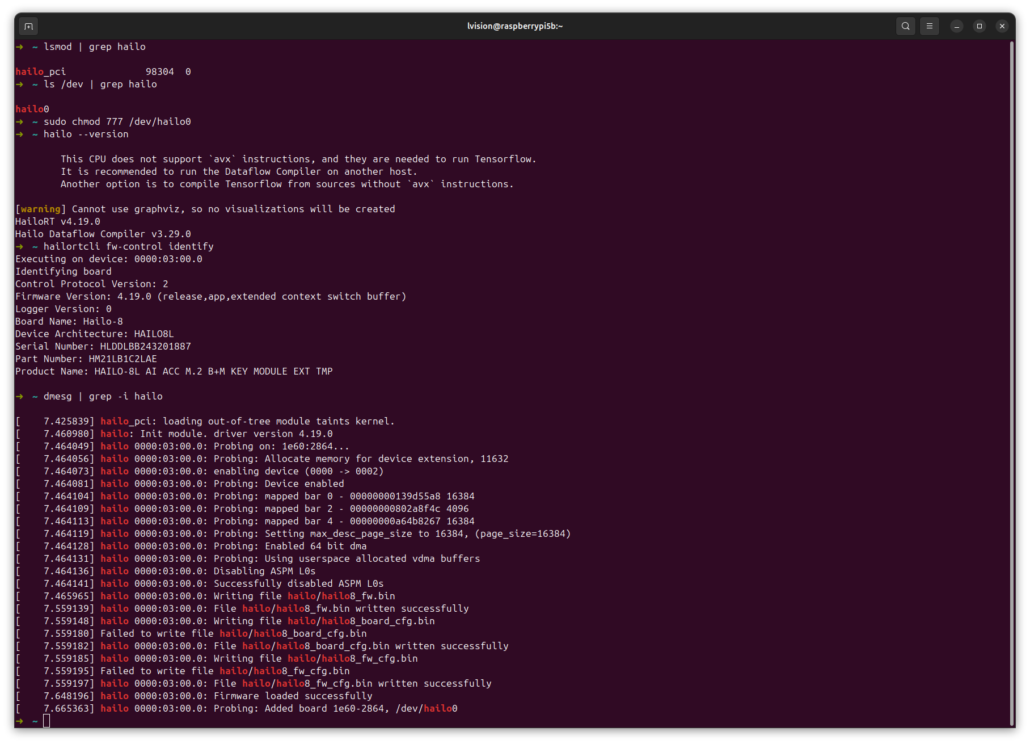1030x744 pixels.
Task: Click 'Added board 1e60-2864' line
Action: [x=237, y=709]
